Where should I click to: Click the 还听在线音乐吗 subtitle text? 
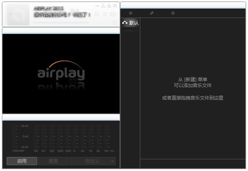coord(62,15)
